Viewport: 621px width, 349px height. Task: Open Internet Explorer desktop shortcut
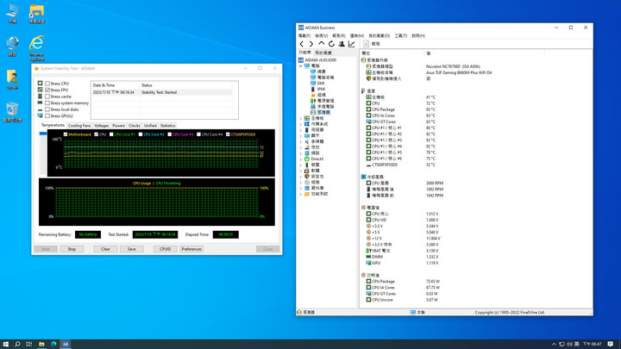(37, 48)
